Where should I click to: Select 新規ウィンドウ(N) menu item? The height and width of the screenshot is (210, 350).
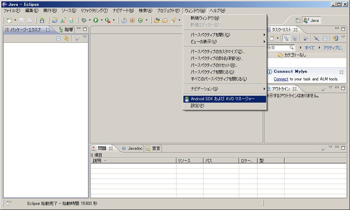coord(225,18)
